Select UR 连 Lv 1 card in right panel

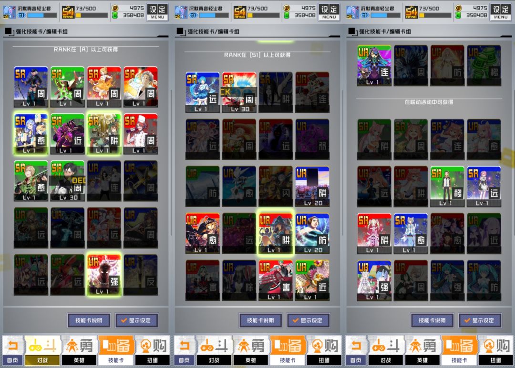tap(374, 66)
